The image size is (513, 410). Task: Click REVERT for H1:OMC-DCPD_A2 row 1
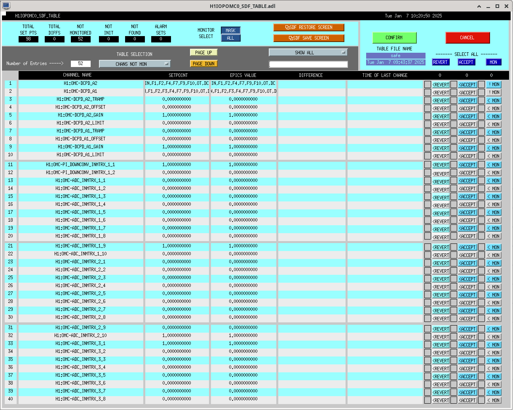[441, 84]
